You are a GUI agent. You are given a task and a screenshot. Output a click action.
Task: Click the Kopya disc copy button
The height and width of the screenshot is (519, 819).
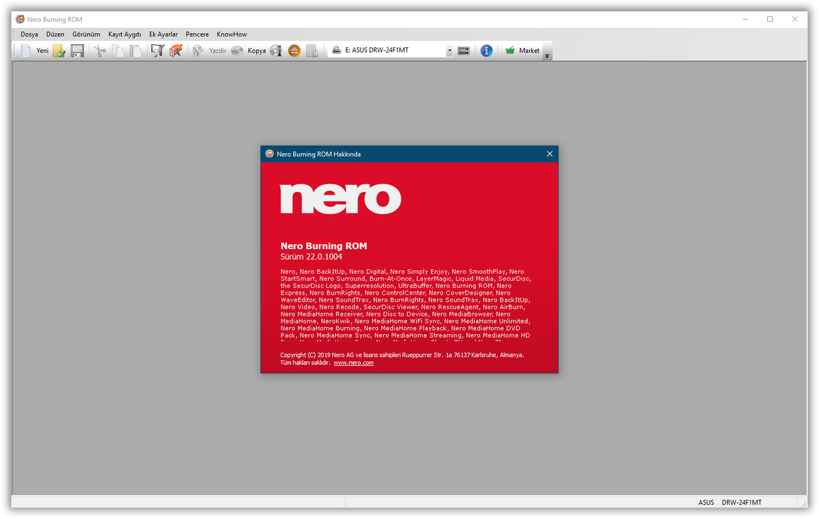pyautogui.click(x=248, y=51)
